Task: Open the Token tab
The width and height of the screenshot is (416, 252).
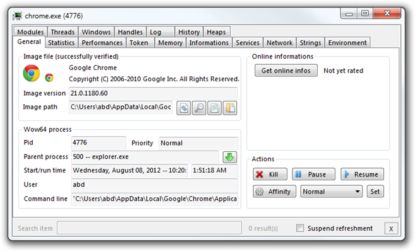Action: click(140, 42)
